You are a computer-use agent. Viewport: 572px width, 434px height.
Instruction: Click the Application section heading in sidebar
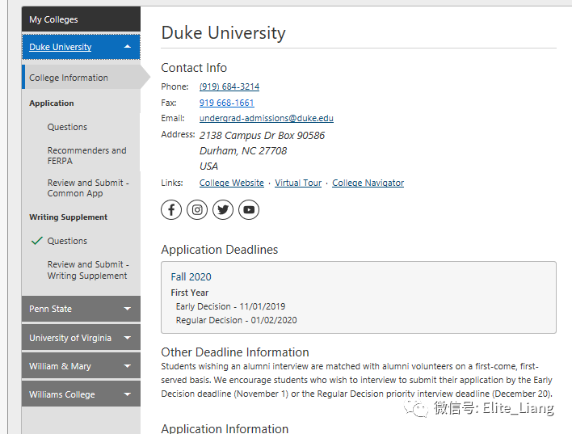(x=52, y=103)
